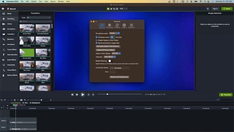Enable System Color Picker checkbox
The image size is (234, 132).
click(x=97, y=40)
